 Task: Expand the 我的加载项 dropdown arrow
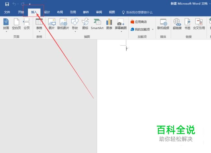coord(153,29)
